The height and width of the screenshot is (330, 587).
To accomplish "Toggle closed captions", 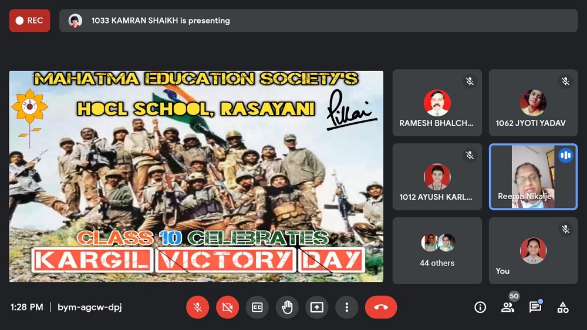I will pos(257,307).
